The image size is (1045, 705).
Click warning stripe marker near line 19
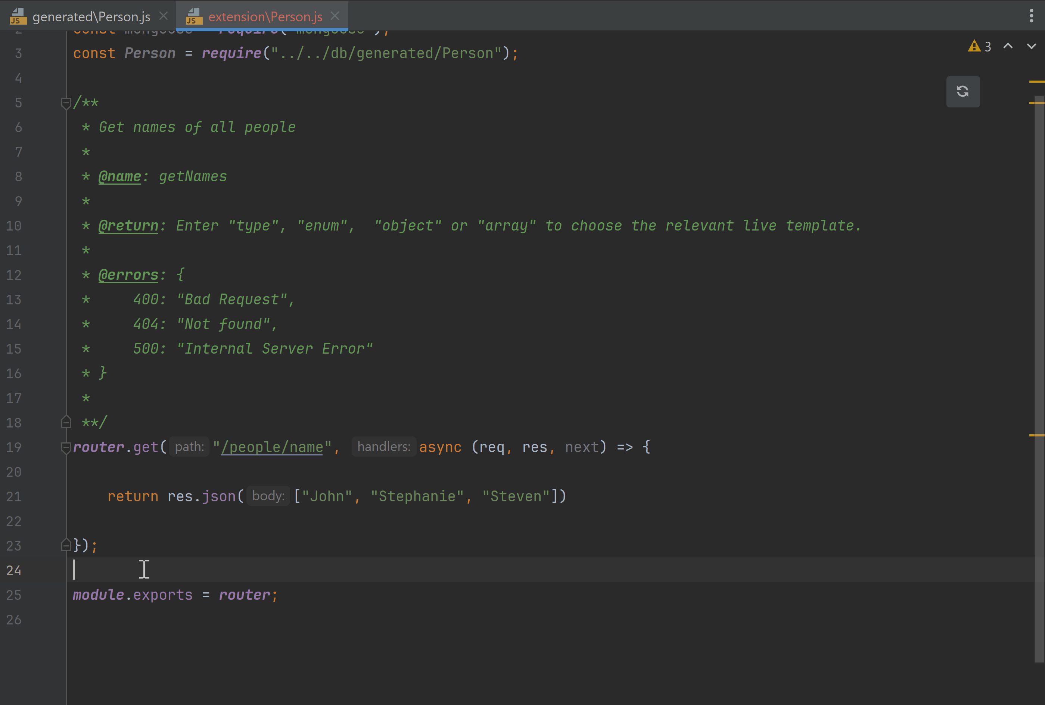coord(1036,435)
